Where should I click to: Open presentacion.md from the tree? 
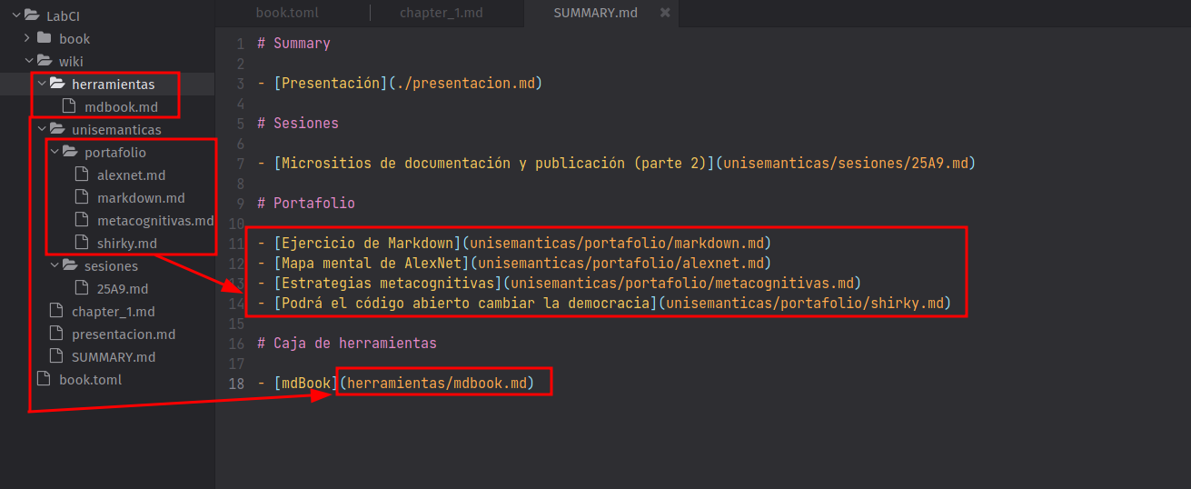click(x=124, y=334)
